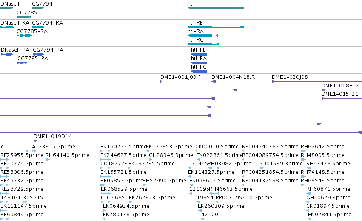Select the CG7785 gene glyph
362x221 pixels.
[24, 17]
